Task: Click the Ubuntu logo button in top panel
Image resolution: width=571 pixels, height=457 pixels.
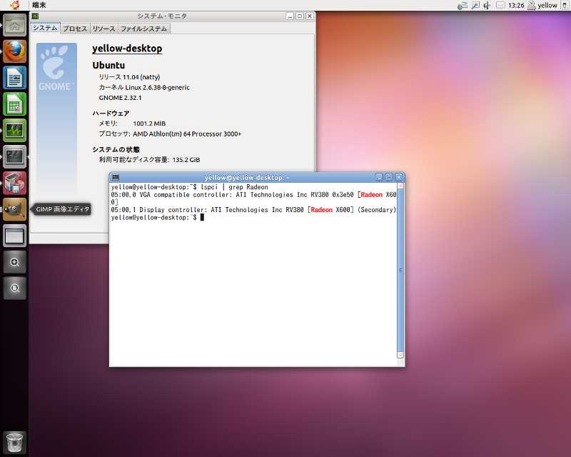Action: [14, 5]
